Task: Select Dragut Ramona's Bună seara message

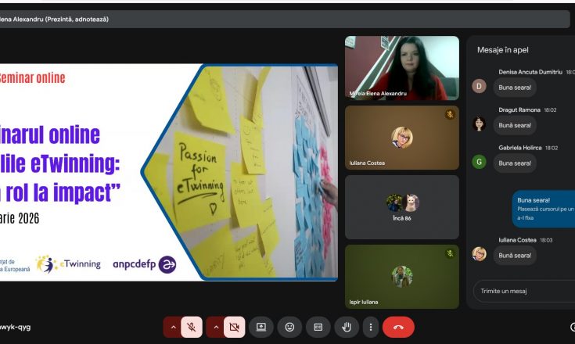Action: (515, 125)
